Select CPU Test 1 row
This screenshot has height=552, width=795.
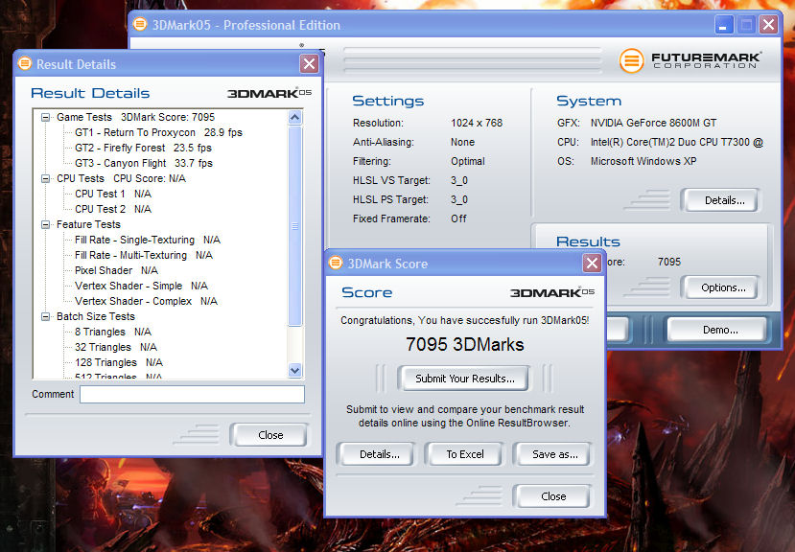click(112, 194)
